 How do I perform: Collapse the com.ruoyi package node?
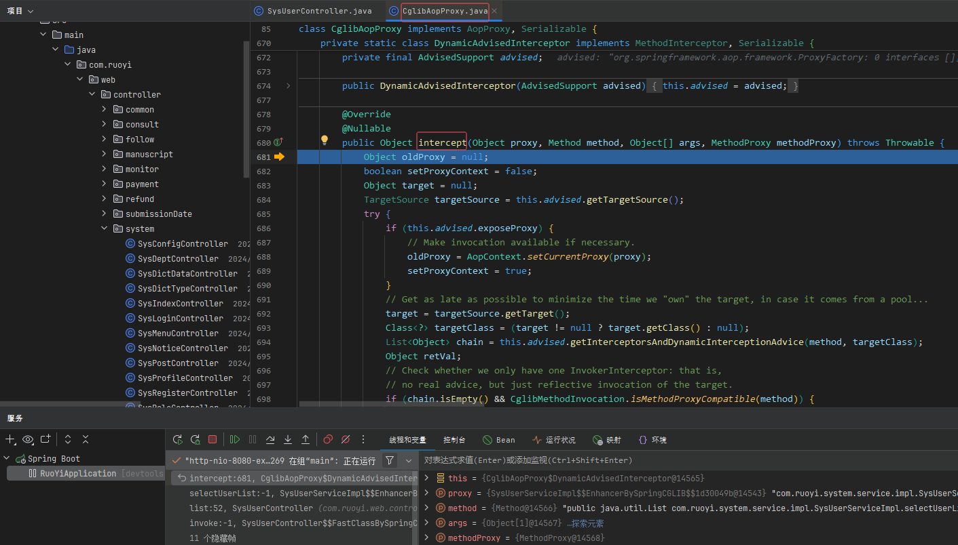(67, 64)
